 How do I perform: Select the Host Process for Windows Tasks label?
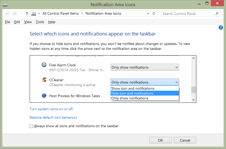click(x=74, y=96)
